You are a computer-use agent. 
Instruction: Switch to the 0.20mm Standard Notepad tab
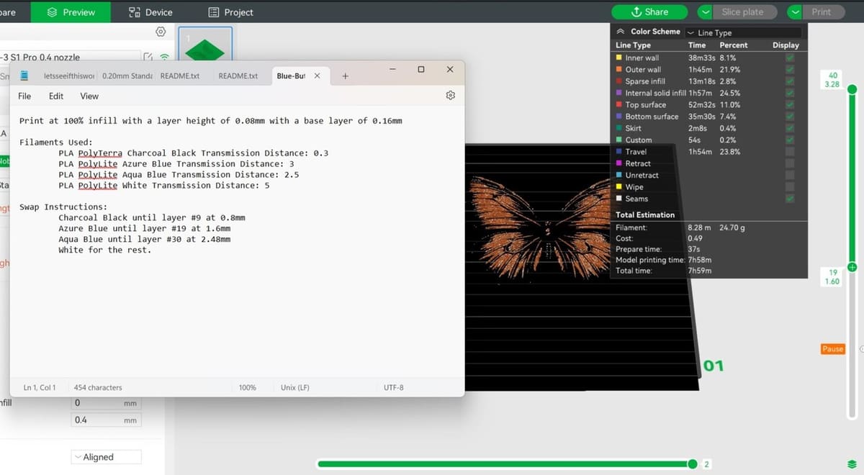pyautogui.click(x=127, y=76)
